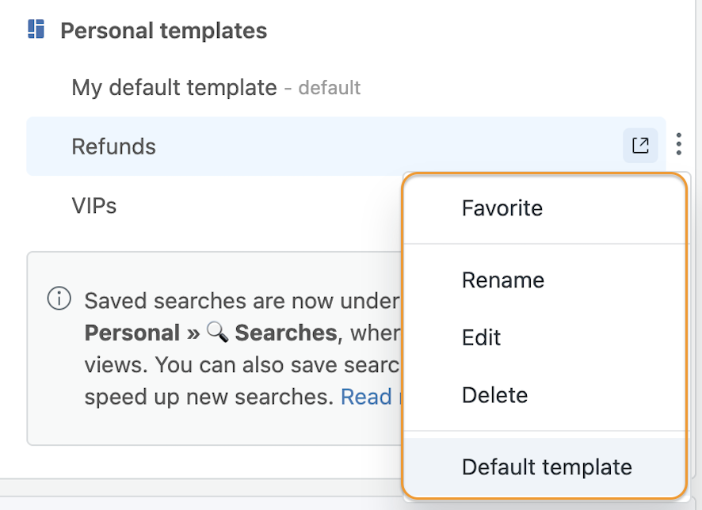This screenshot has width=702, height=510.
Task: Click the gray 'default' label
Action: point(330,88)
